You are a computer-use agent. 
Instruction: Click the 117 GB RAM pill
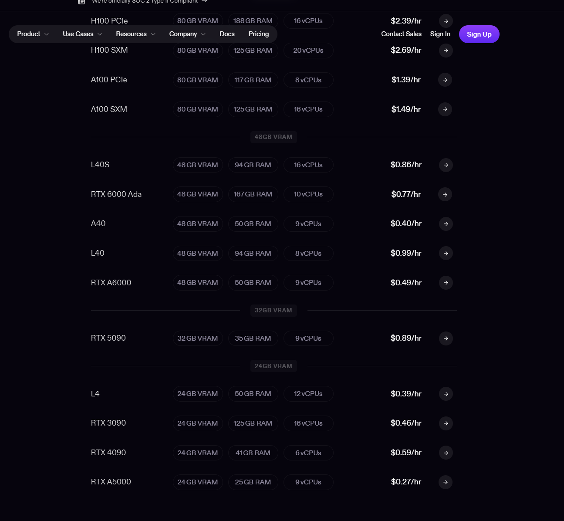pyautogui.click(x=253, y=80)
